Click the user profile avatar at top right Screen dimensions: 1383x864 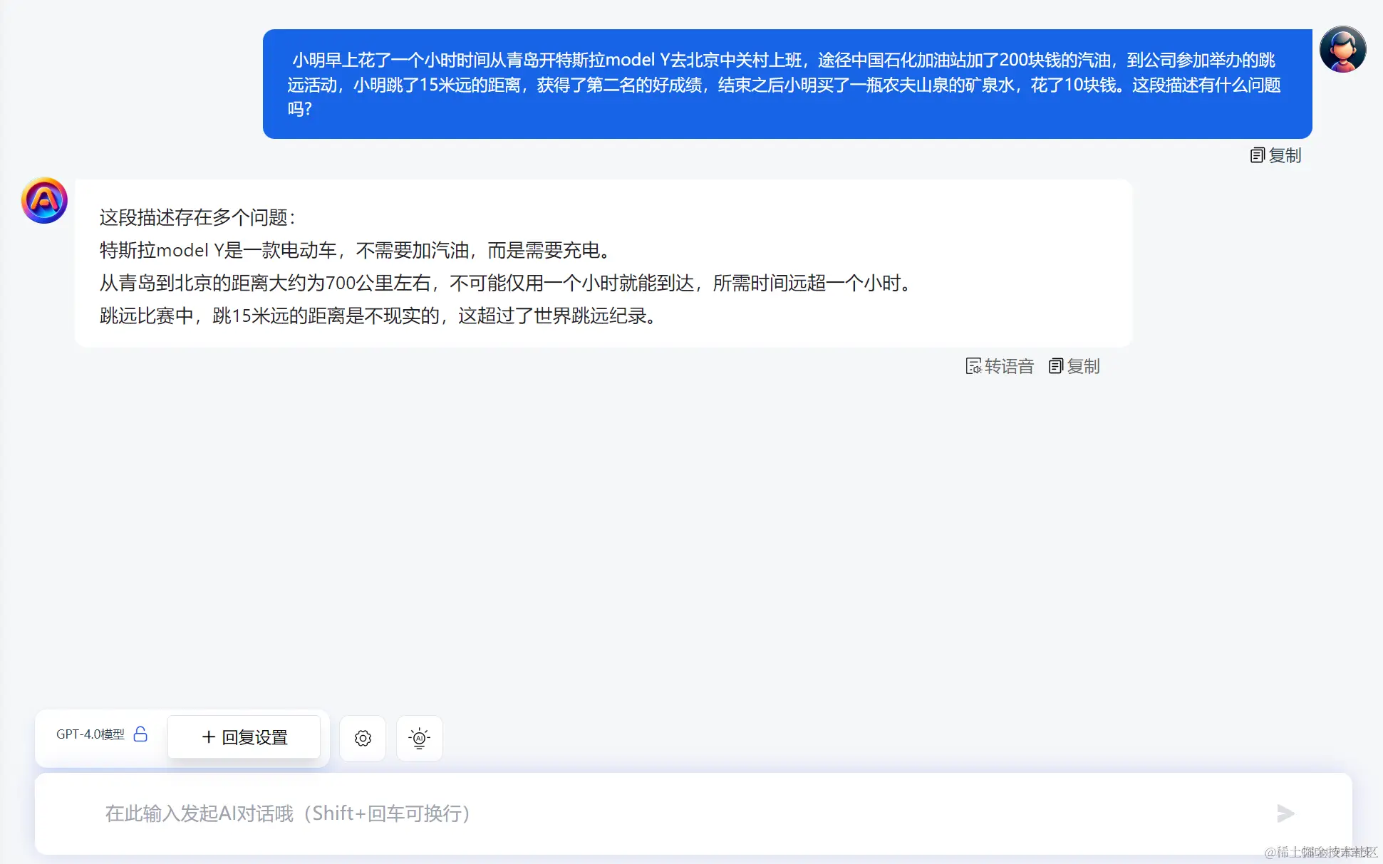tap(1343, 48)
